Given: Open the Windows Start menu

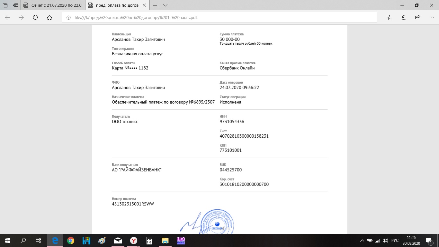Looking at the screenshot, I should tap(8, 241).
